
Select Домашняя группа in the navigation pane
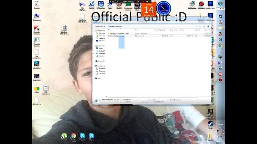coord(100,61)
